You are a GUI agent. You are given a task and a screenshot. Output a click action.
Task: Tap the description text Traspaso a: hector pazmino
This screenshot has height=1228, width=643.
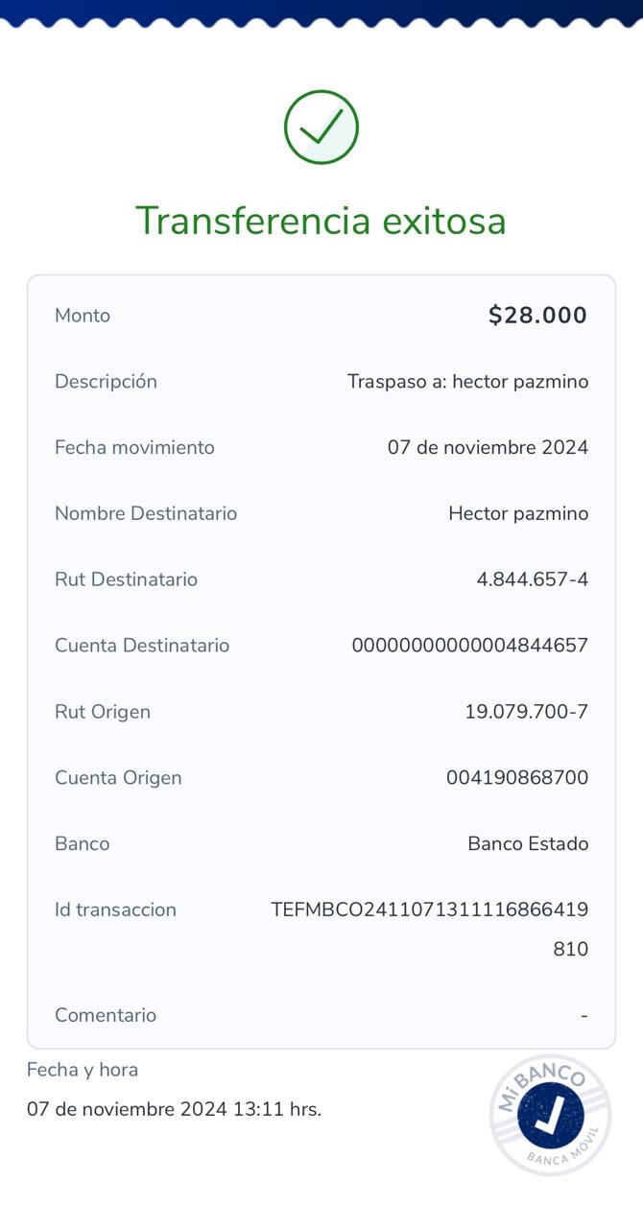[x=467, y=382]
